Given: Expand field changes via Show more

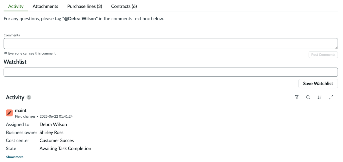Looking at the screenshot, I should [15, 157].
